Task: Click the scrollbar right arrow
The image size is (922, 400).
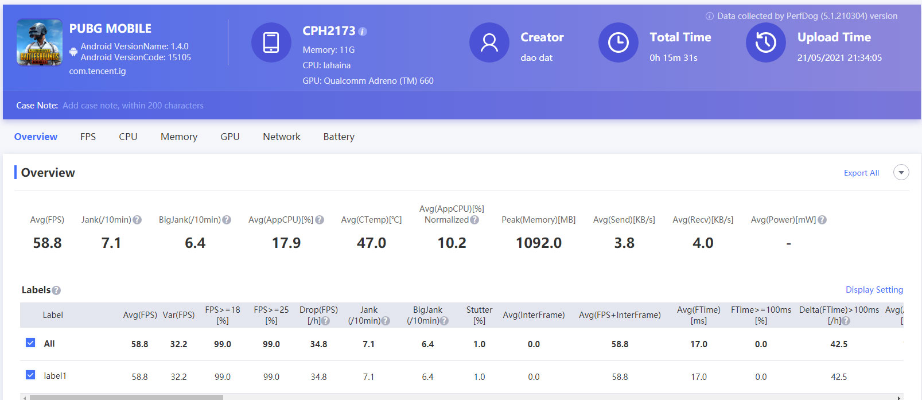Action: 899,397
